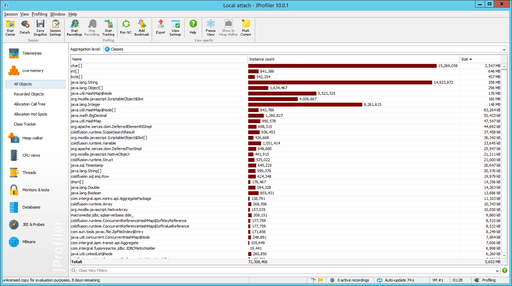
Task: Click the VM #1 status entry
Action: (438, 280)
